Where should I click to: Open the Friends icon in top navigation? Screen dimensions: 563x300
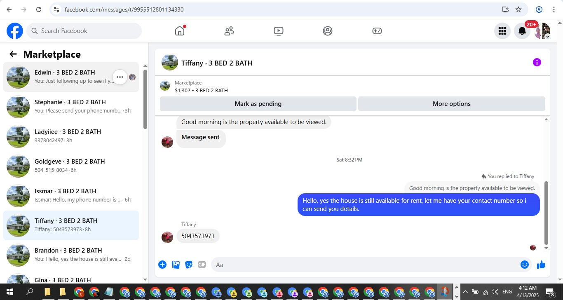coord(229,31)
